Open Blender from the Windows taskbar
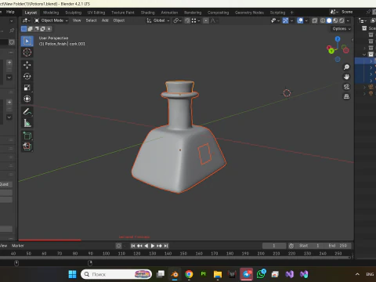The image size is (376, 282). pyautogui.click(x=175, y=274)
